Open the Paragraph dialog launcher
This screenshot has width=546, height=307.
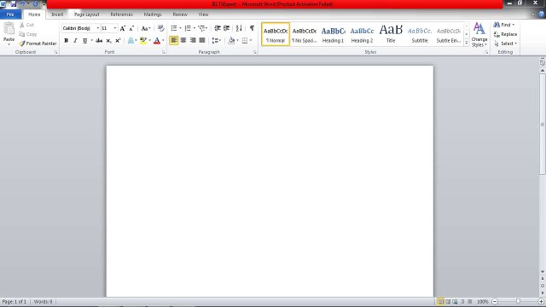(x=255, y=52)
